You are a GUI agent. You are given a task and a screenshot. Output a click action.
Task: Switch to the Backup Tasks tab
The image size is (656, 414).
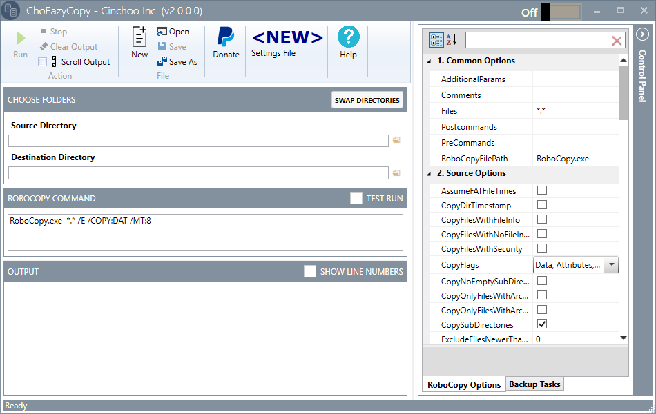tap(534, 384)
